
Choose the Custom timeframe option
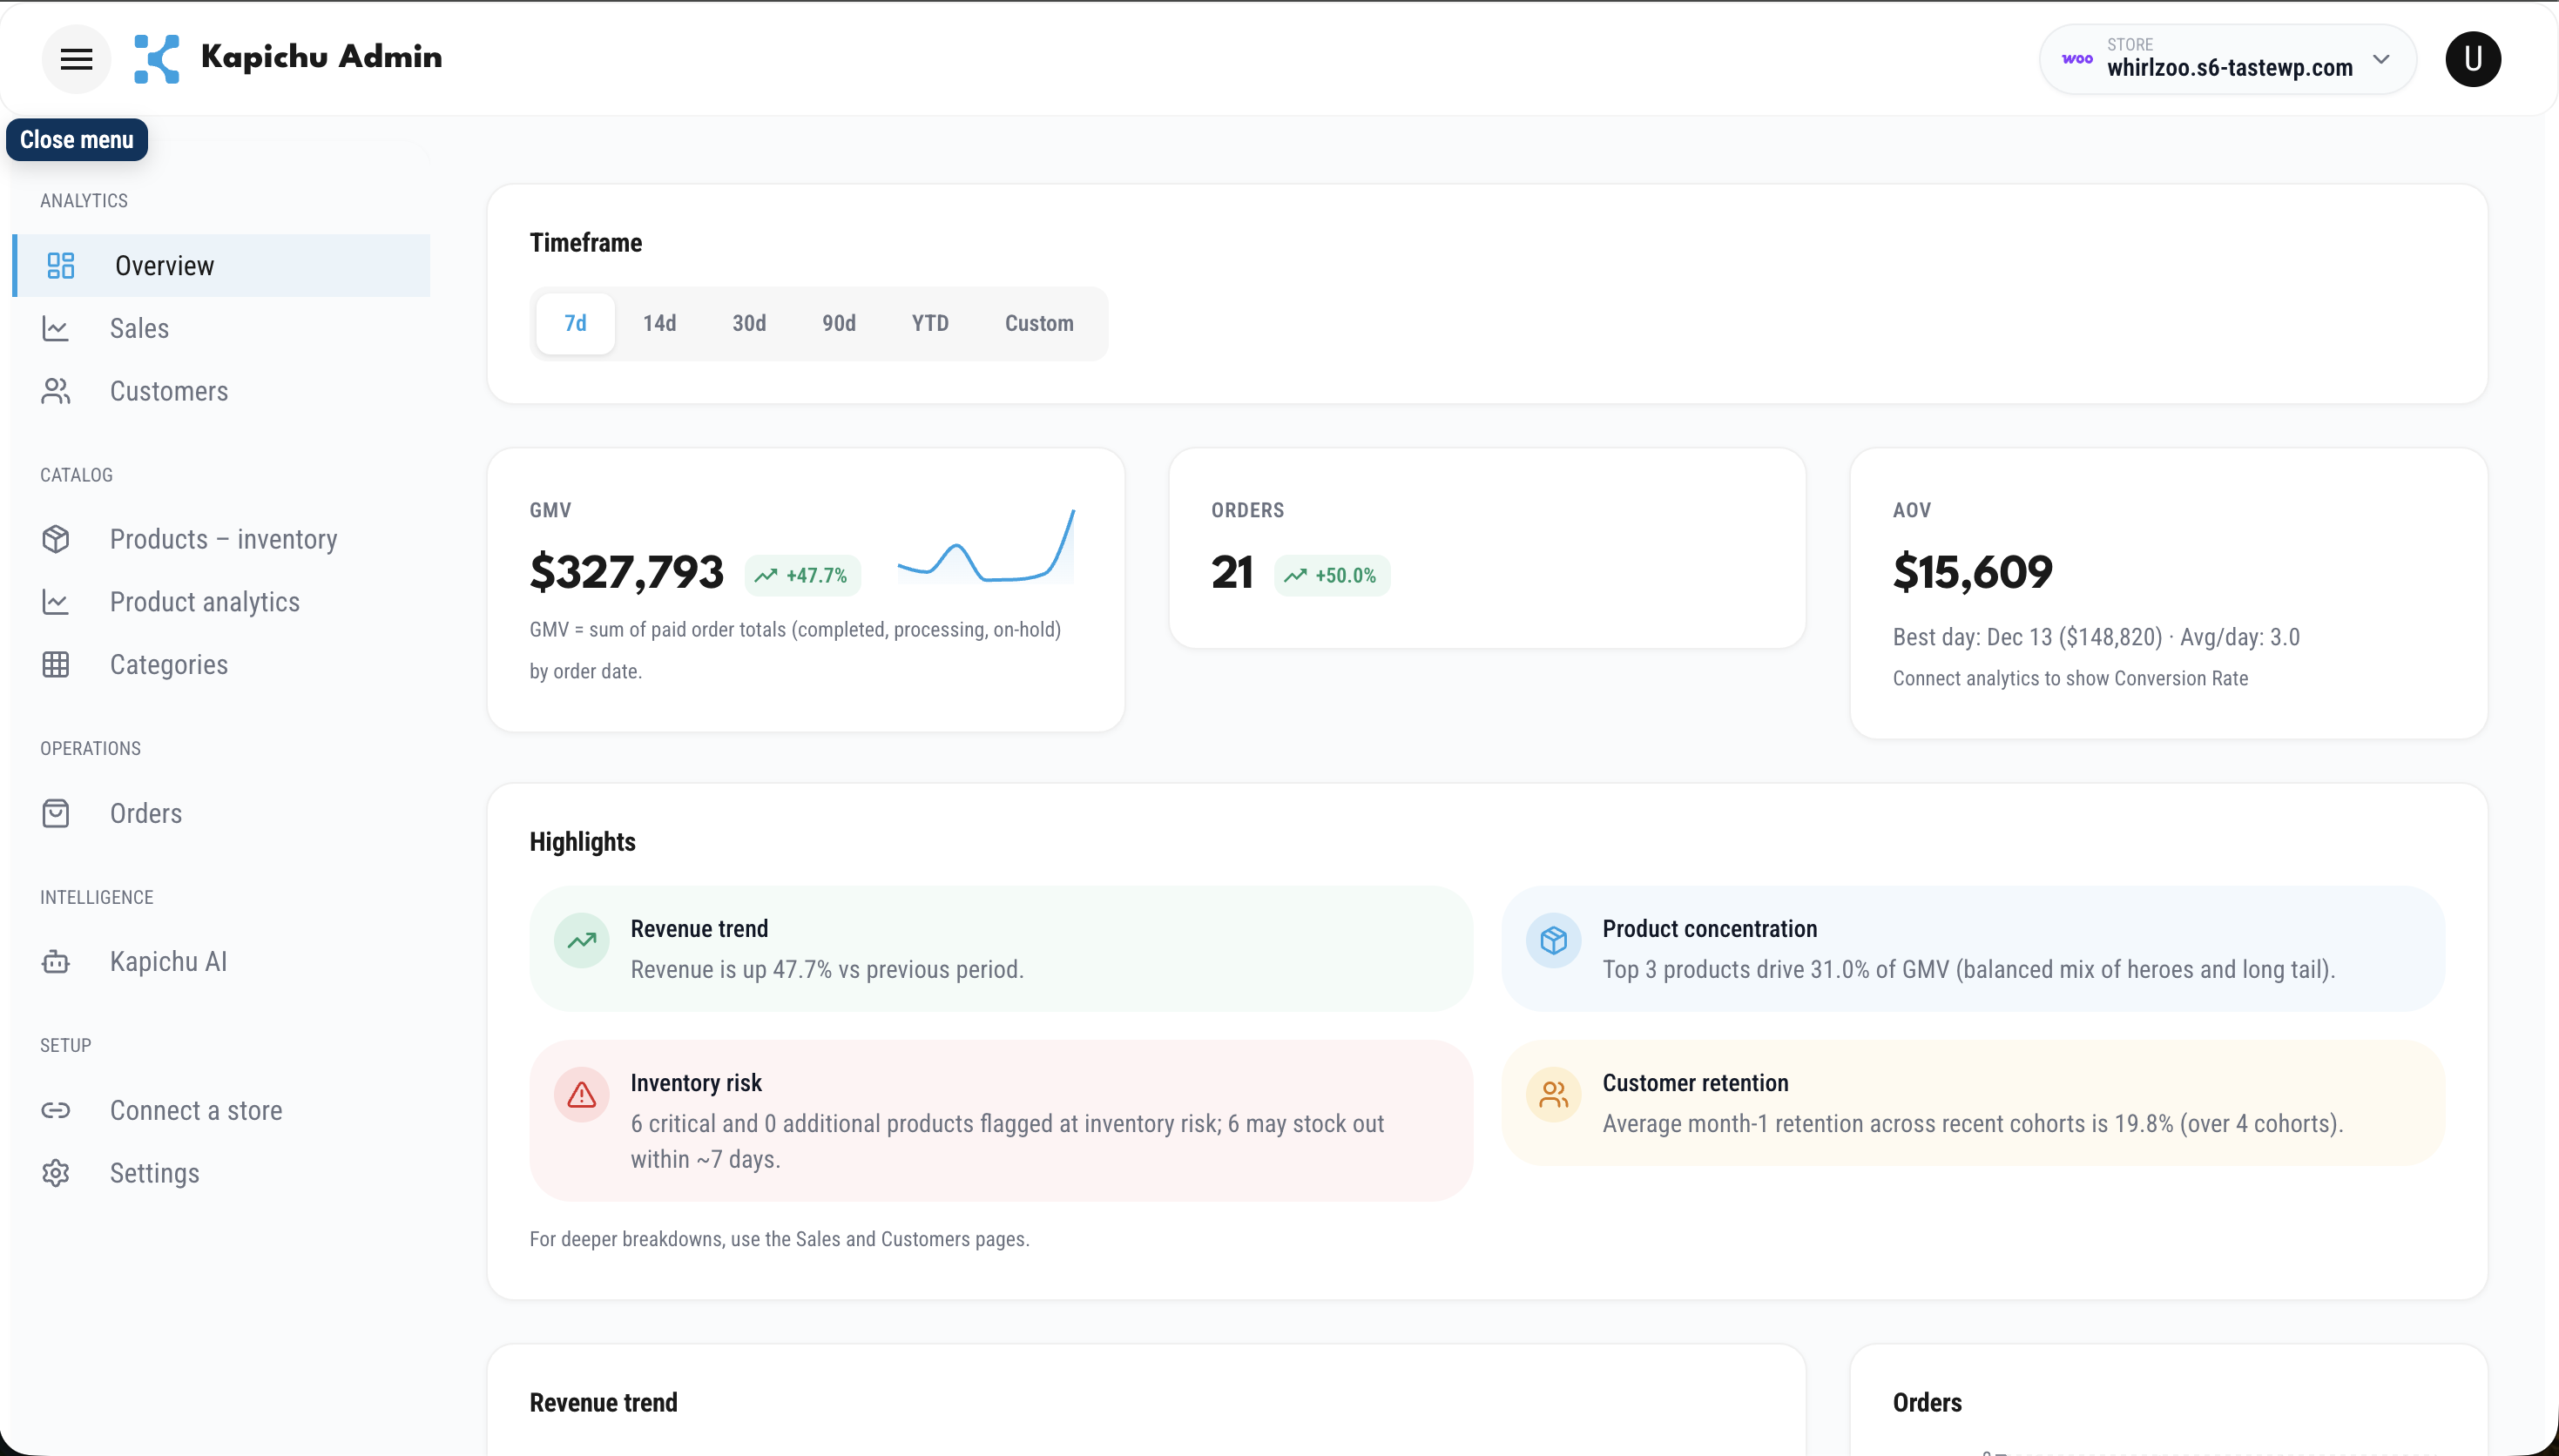[x=1038, y=323]
